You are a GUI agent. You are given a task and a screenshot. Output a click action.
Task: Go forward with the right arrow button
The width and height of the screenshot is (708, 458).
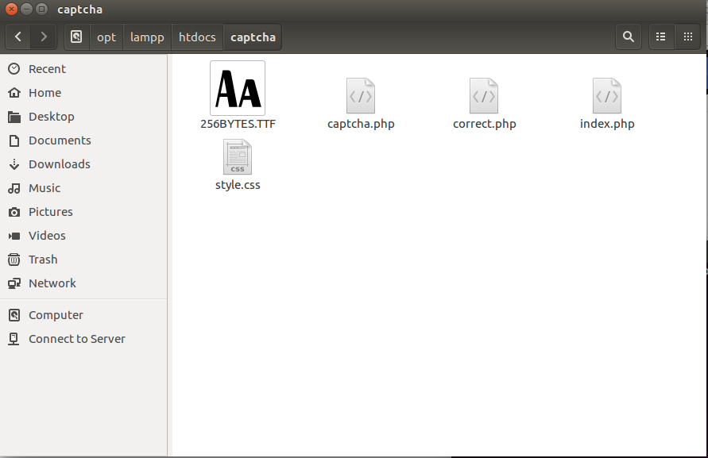tap(44, 37)
